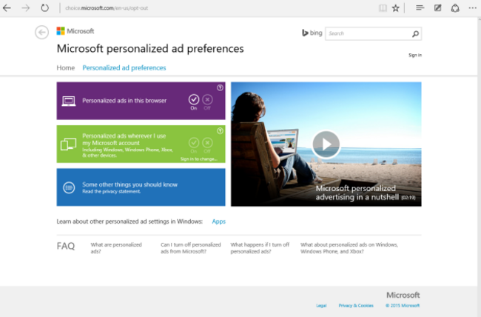
Task: Open FAQ What are personalized ads?
Action: tap(116, 248)
